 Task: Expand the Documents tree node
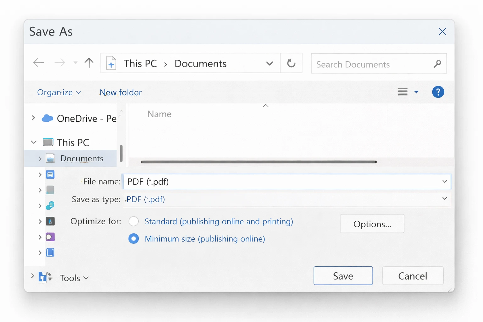[40, 158]
